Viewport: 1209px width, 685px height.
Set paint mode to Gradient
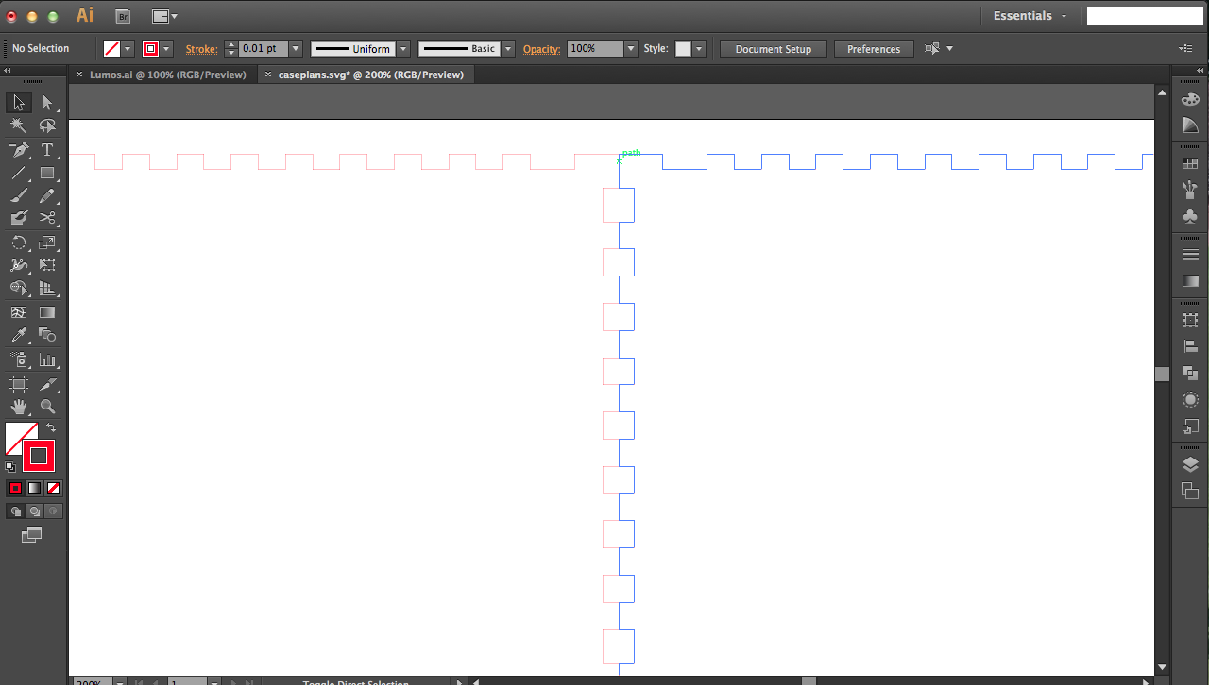(x=34, y=488)
